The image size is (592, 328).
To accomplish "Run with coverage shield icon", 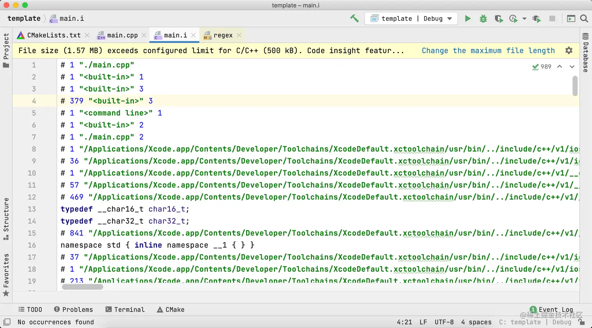I will pos(498,18).
